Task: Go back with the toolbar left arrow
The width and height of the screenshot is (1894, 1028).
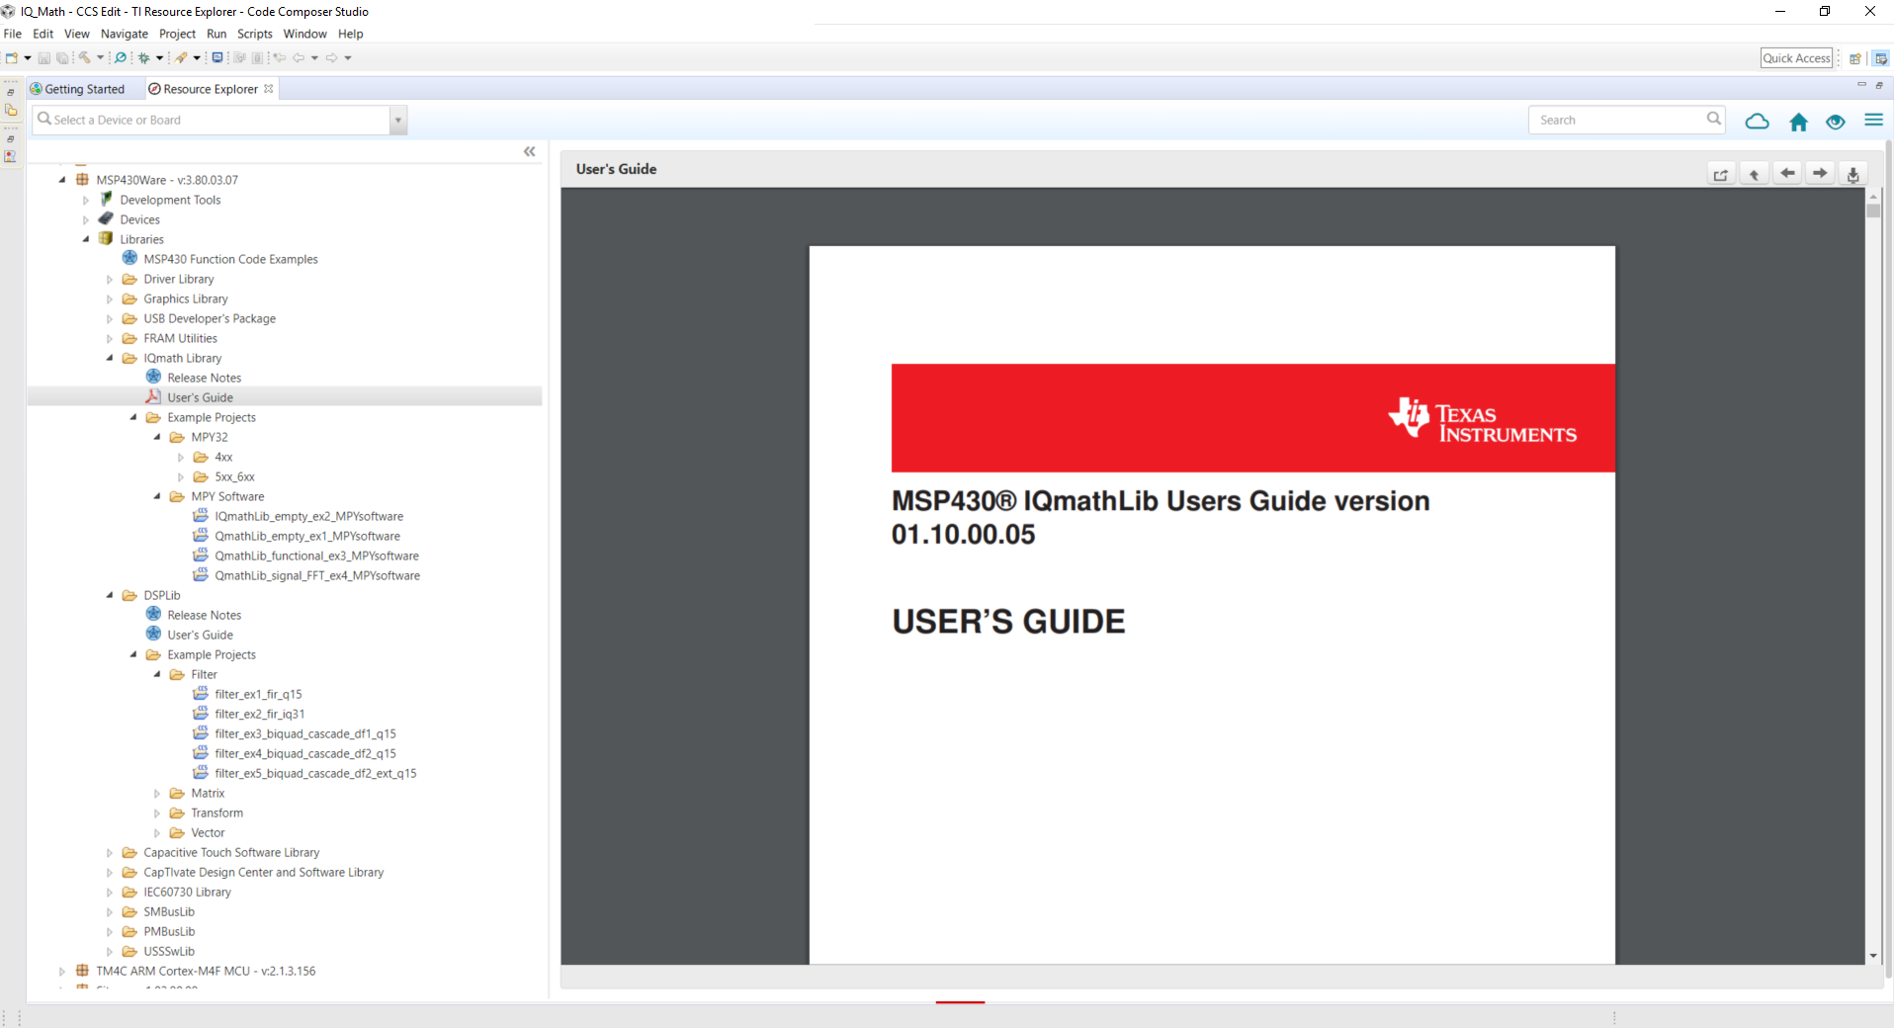Action: pyautogui.click(x=299, y=58)
